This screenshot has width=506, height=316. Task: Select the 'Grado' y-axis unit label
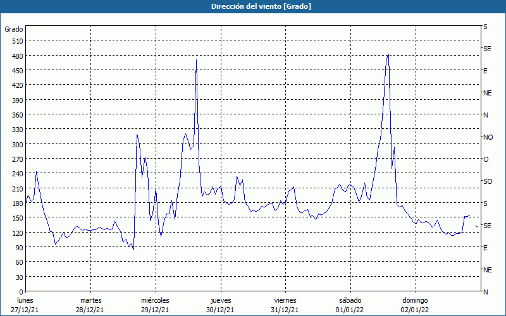click(14, 29)
